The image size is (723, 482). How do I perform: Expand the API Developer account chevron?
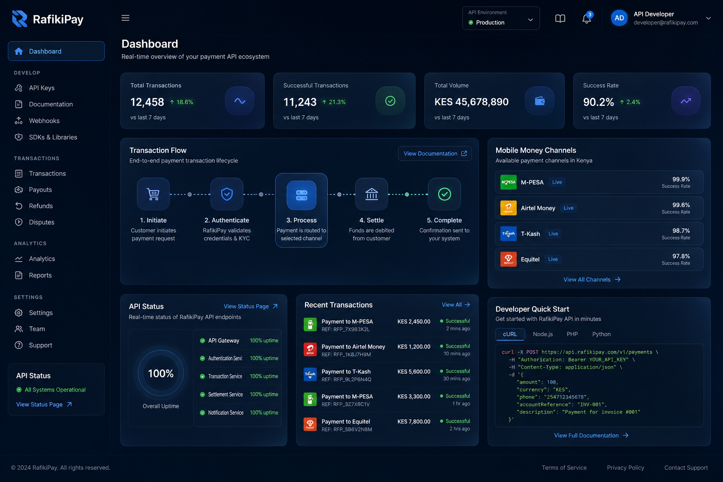click(x=708, y=18)
